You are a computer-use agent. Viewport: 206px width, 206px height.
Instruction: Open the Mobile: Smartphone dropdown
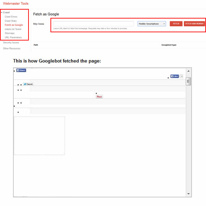[x=152, y=24]
